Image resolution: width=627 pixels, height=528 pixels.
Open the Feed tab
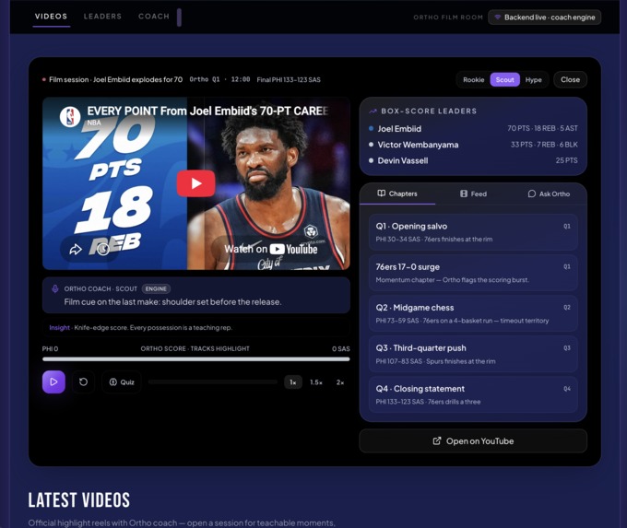pos(473,194)
